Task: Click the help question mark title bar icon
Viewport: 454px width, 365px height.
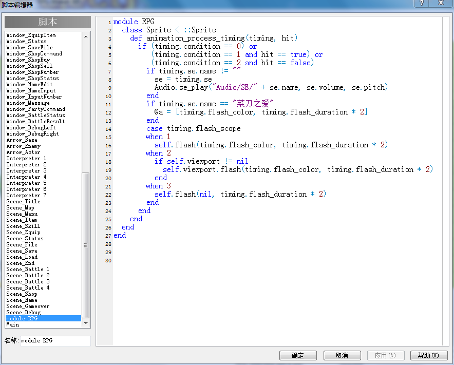Action: pos(422,3)
